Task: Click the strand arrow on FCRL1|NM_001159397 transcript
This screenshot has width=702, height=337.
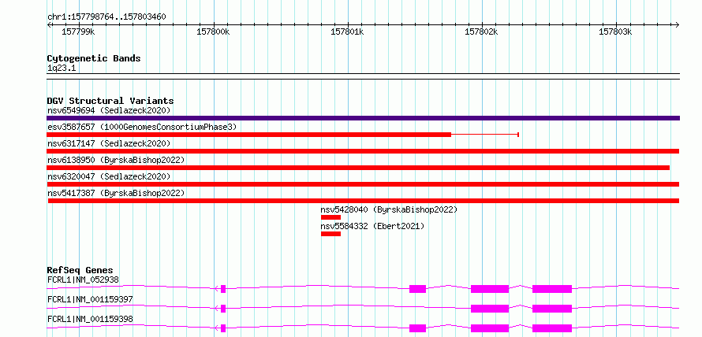Action: click(x=217, y=309)
